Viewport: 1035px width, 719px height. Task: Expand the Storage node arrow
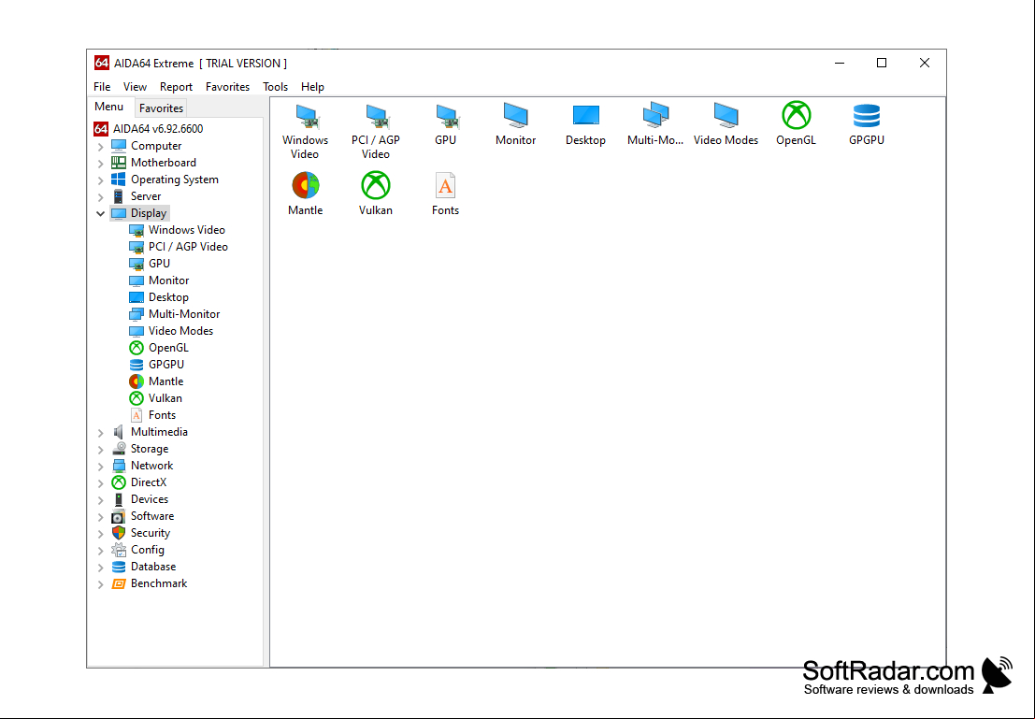100,450
